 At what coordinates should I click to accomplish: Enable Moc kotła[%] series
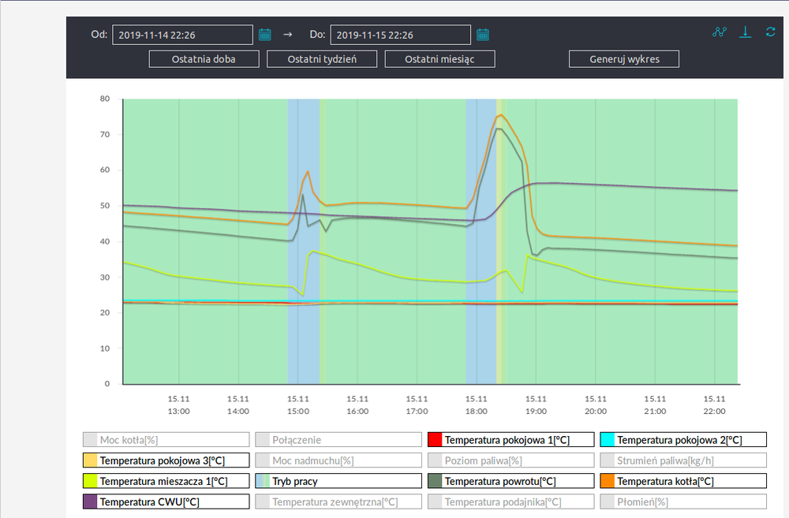[x=166, y=440]
